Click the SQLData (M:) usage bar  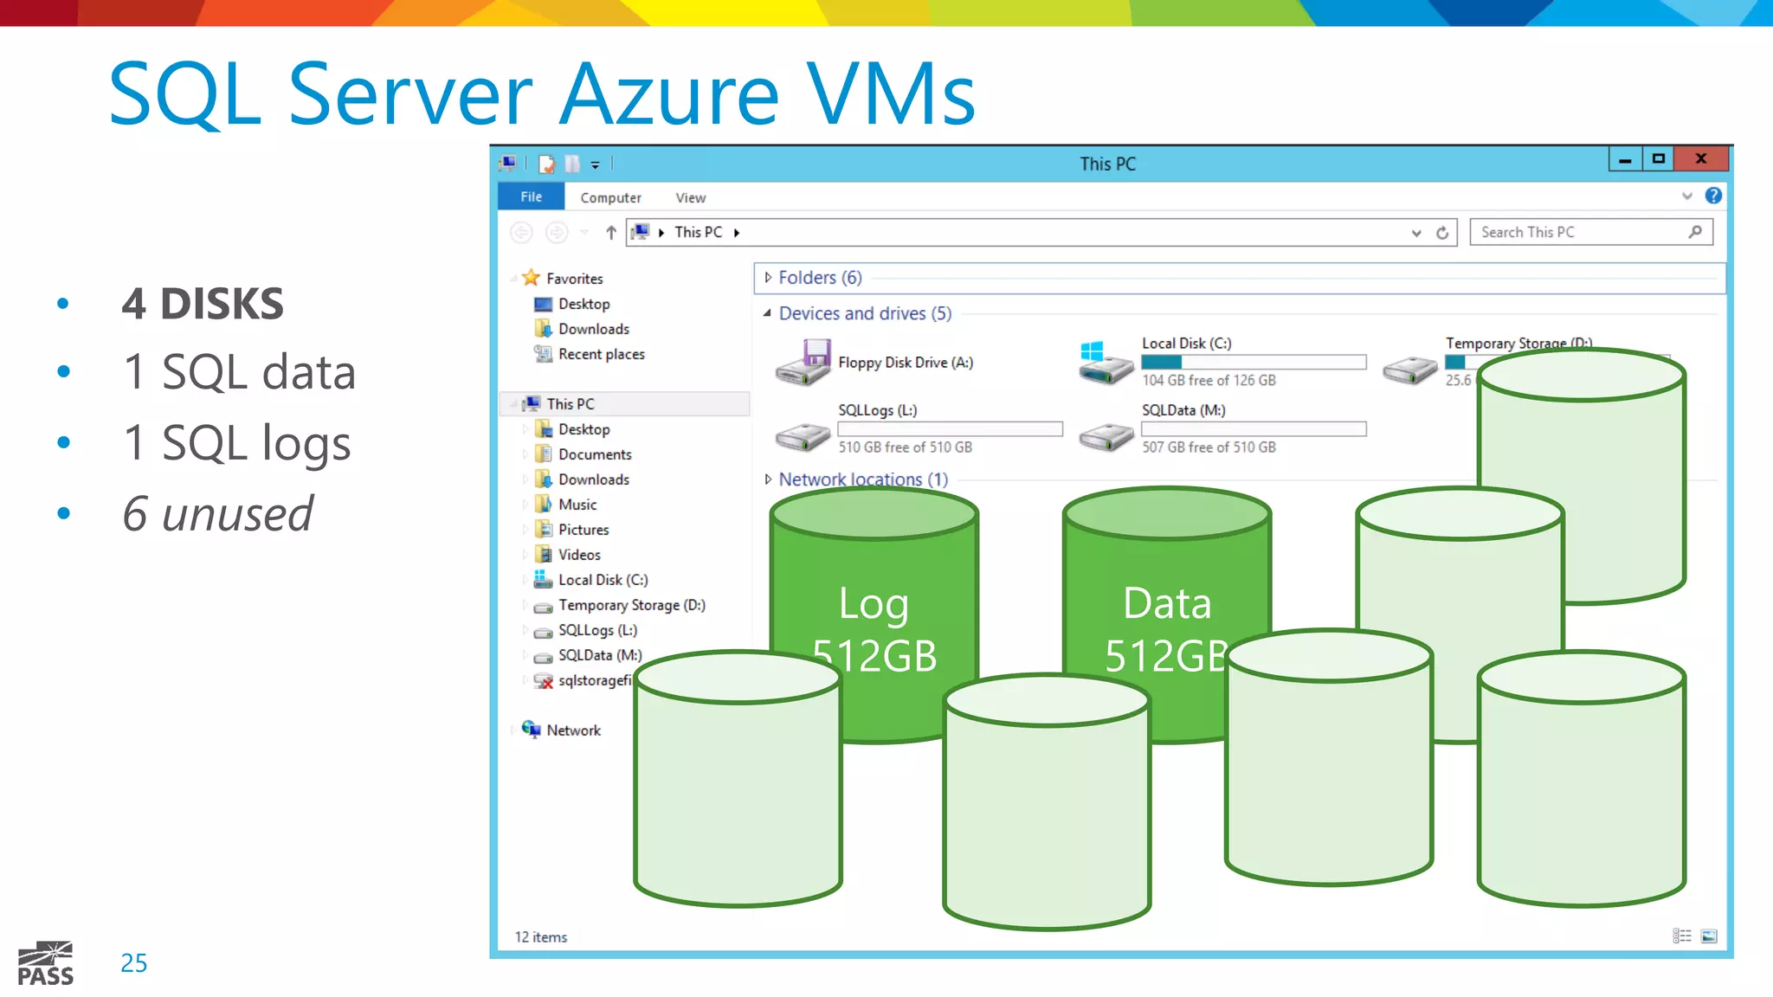pyautogui.click(x=1254, y=429)
